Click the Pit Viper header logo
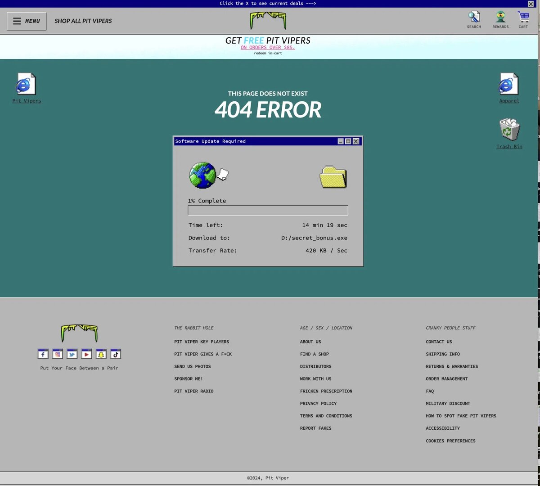The image size is (540, 486). click(268, 21)
